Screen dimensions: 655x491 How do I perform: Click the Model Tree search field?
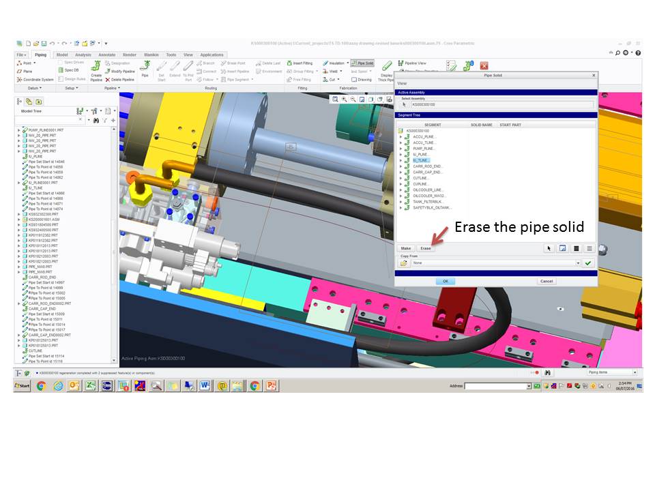tap(49, 120)
